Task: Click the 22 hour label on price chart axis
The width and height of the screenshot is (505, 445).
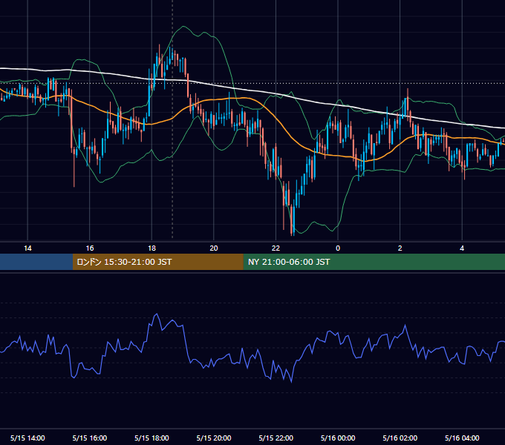Action: click(276, 248)
